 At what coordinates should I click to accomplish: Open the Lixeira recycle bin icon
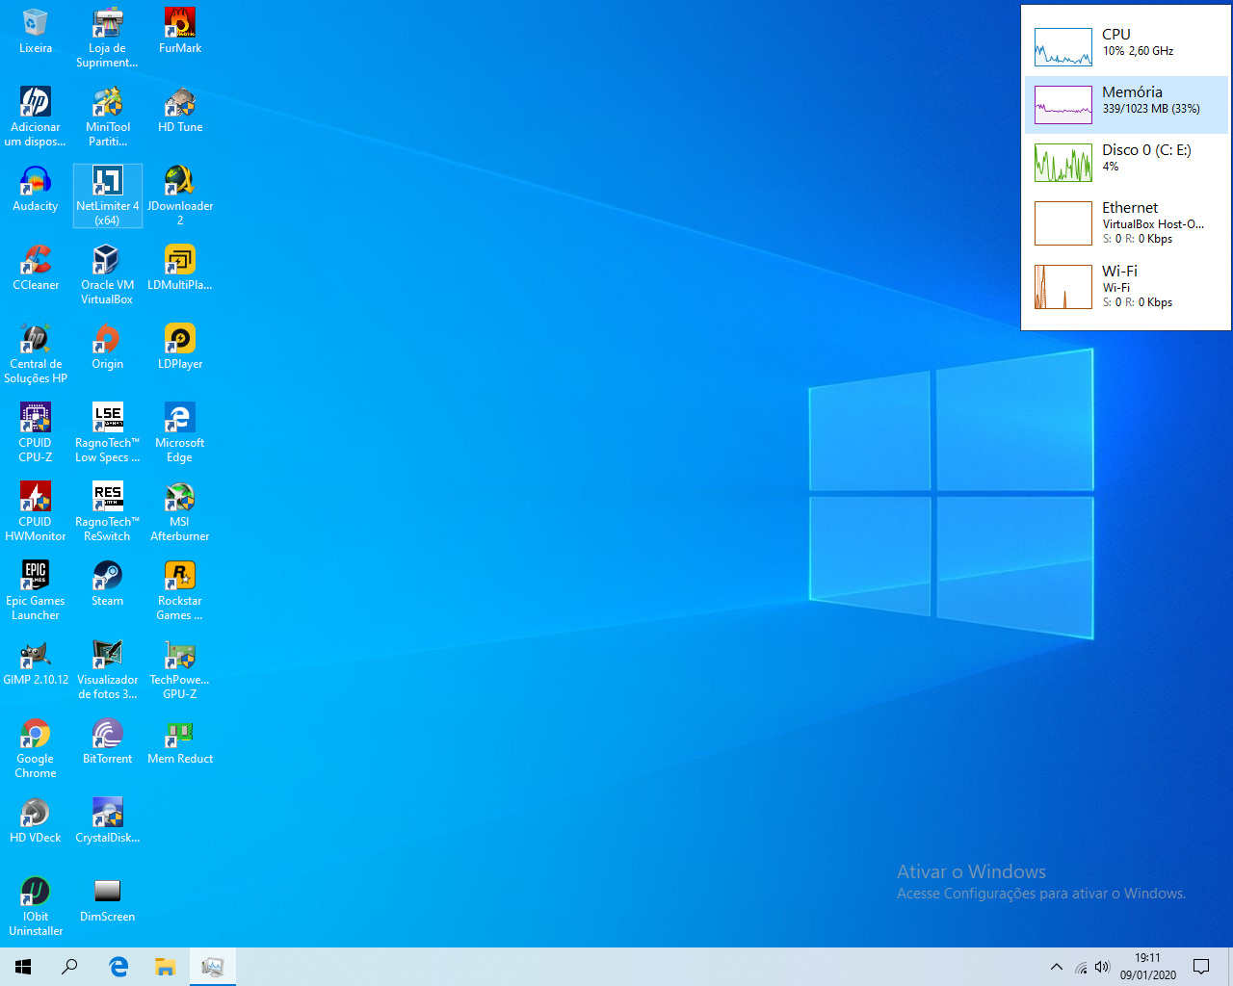click(x=36, y=31)
